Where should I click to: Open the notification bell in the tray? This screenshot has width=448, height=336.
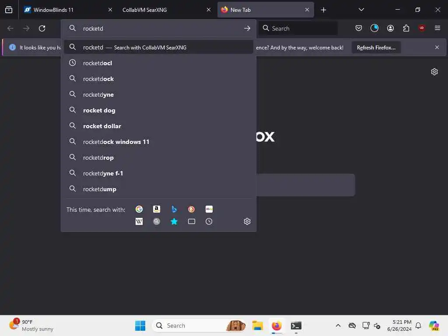point(418,325)
